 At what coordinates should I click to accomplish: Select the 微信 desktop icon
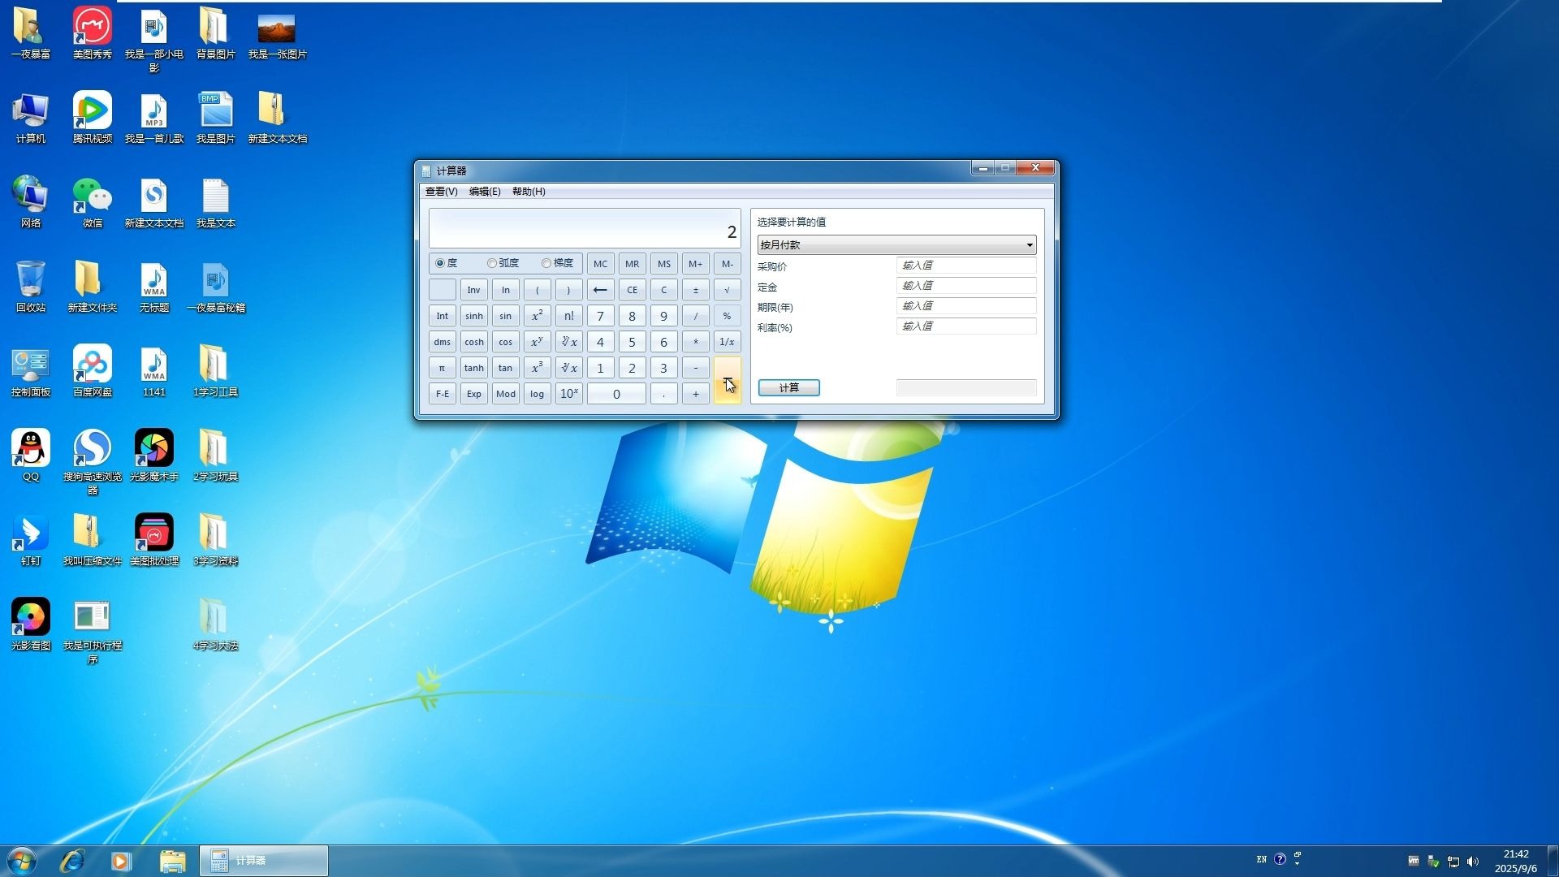tap(92, 202)
